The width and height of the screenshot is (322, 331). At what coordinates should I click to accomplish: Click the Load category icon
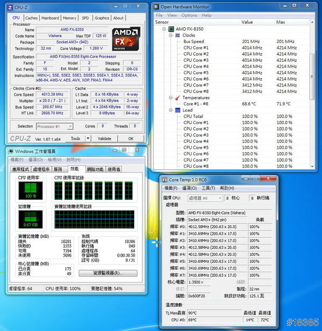(178, 110)
